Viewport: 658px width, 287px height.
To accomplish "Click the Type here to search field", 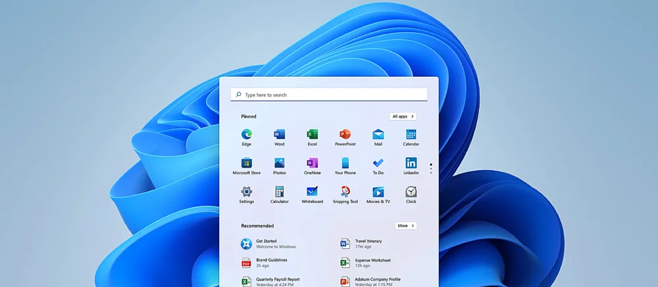I will (329, 95).
